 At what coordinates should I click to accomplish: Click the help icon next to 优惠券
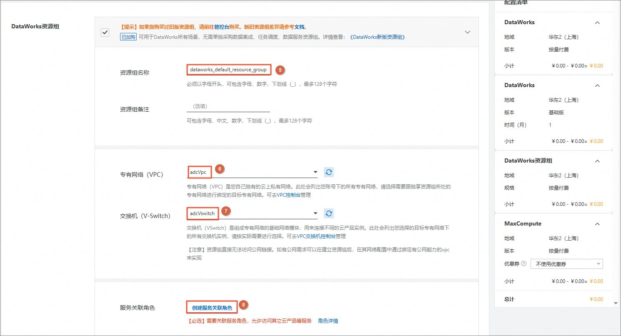(524, 264)
